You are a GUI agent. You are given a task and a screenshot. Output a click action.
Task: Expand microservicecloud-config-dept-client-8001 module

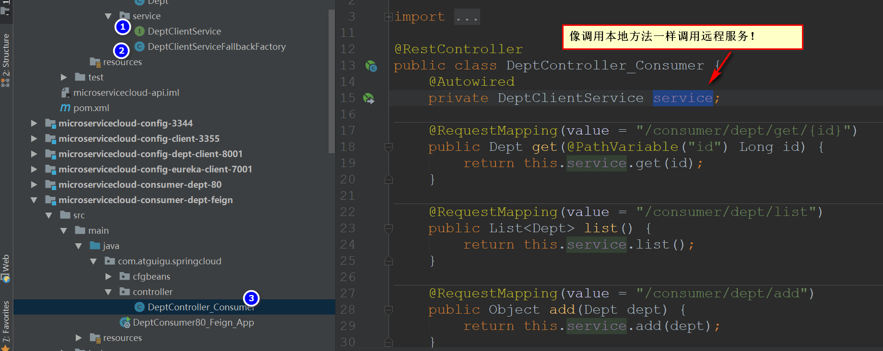(34, 154)
